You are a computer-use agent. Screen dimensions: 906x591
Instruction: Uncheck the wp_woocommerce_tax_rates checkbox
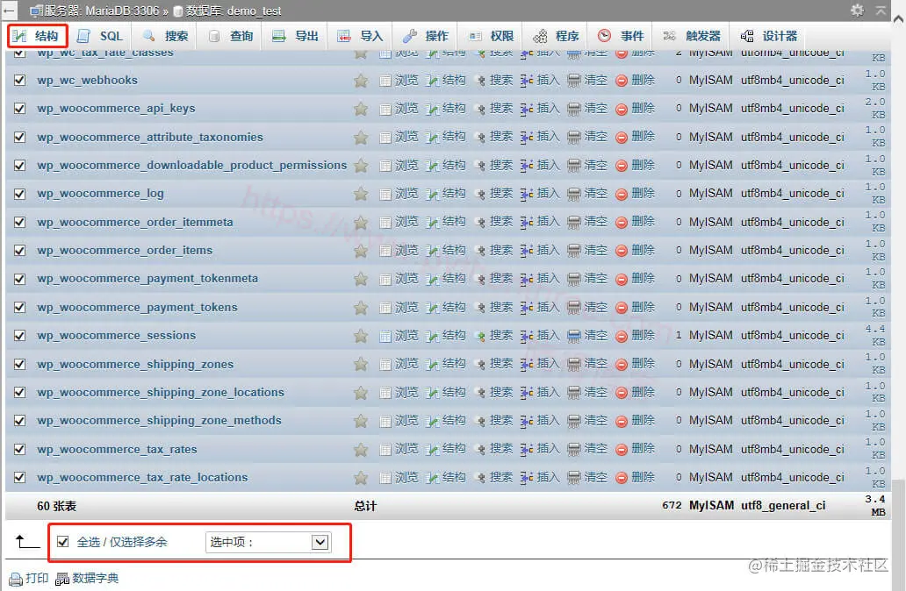pos(19,450)
